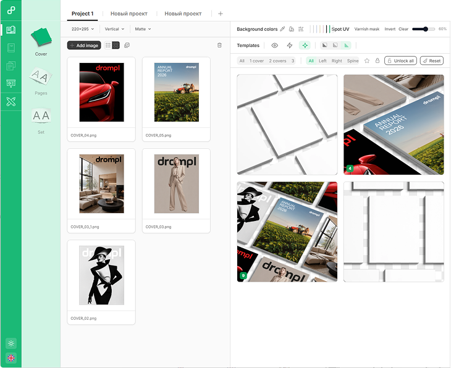
Task: Filter templates to 1 cover
Action: pos(256,61)
